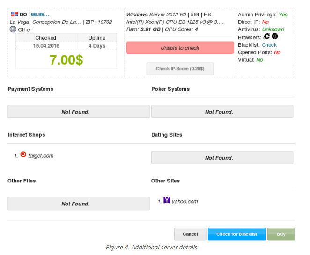Click Not Found box under Poker Systems

click(x=222, y=112)
